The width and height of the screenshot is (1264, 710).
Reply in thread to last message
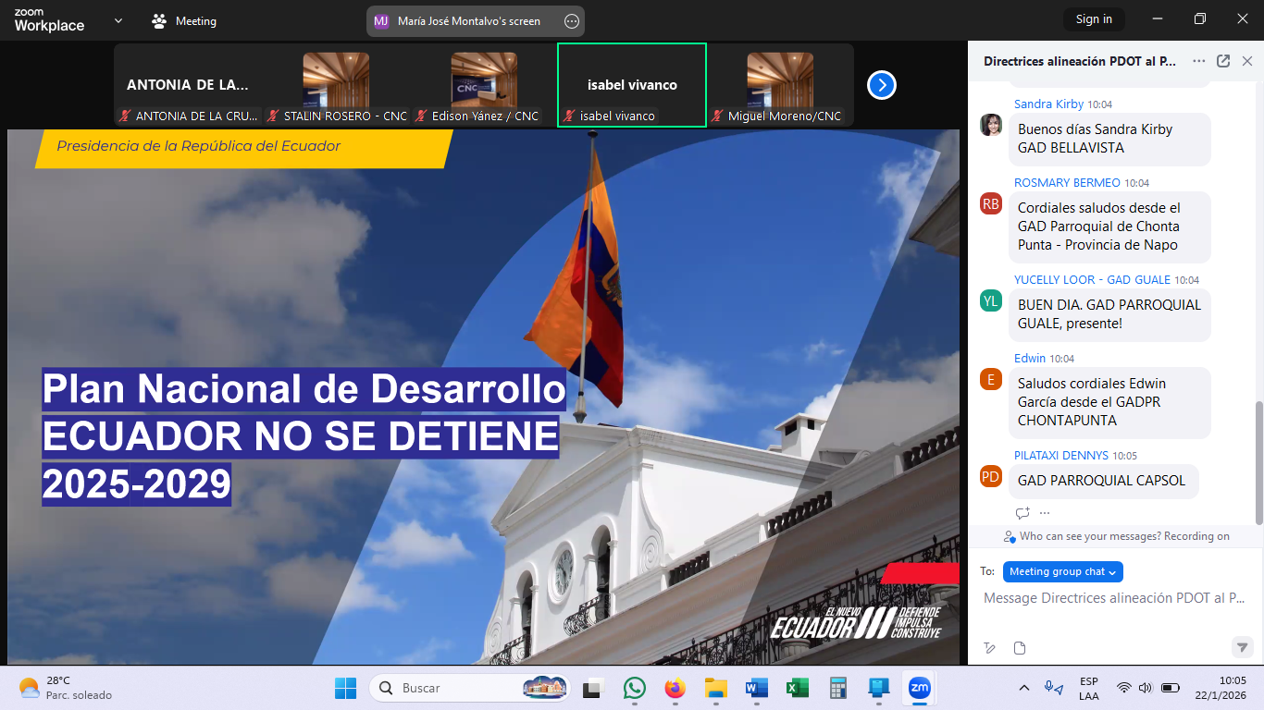(x=1022, y=513)
